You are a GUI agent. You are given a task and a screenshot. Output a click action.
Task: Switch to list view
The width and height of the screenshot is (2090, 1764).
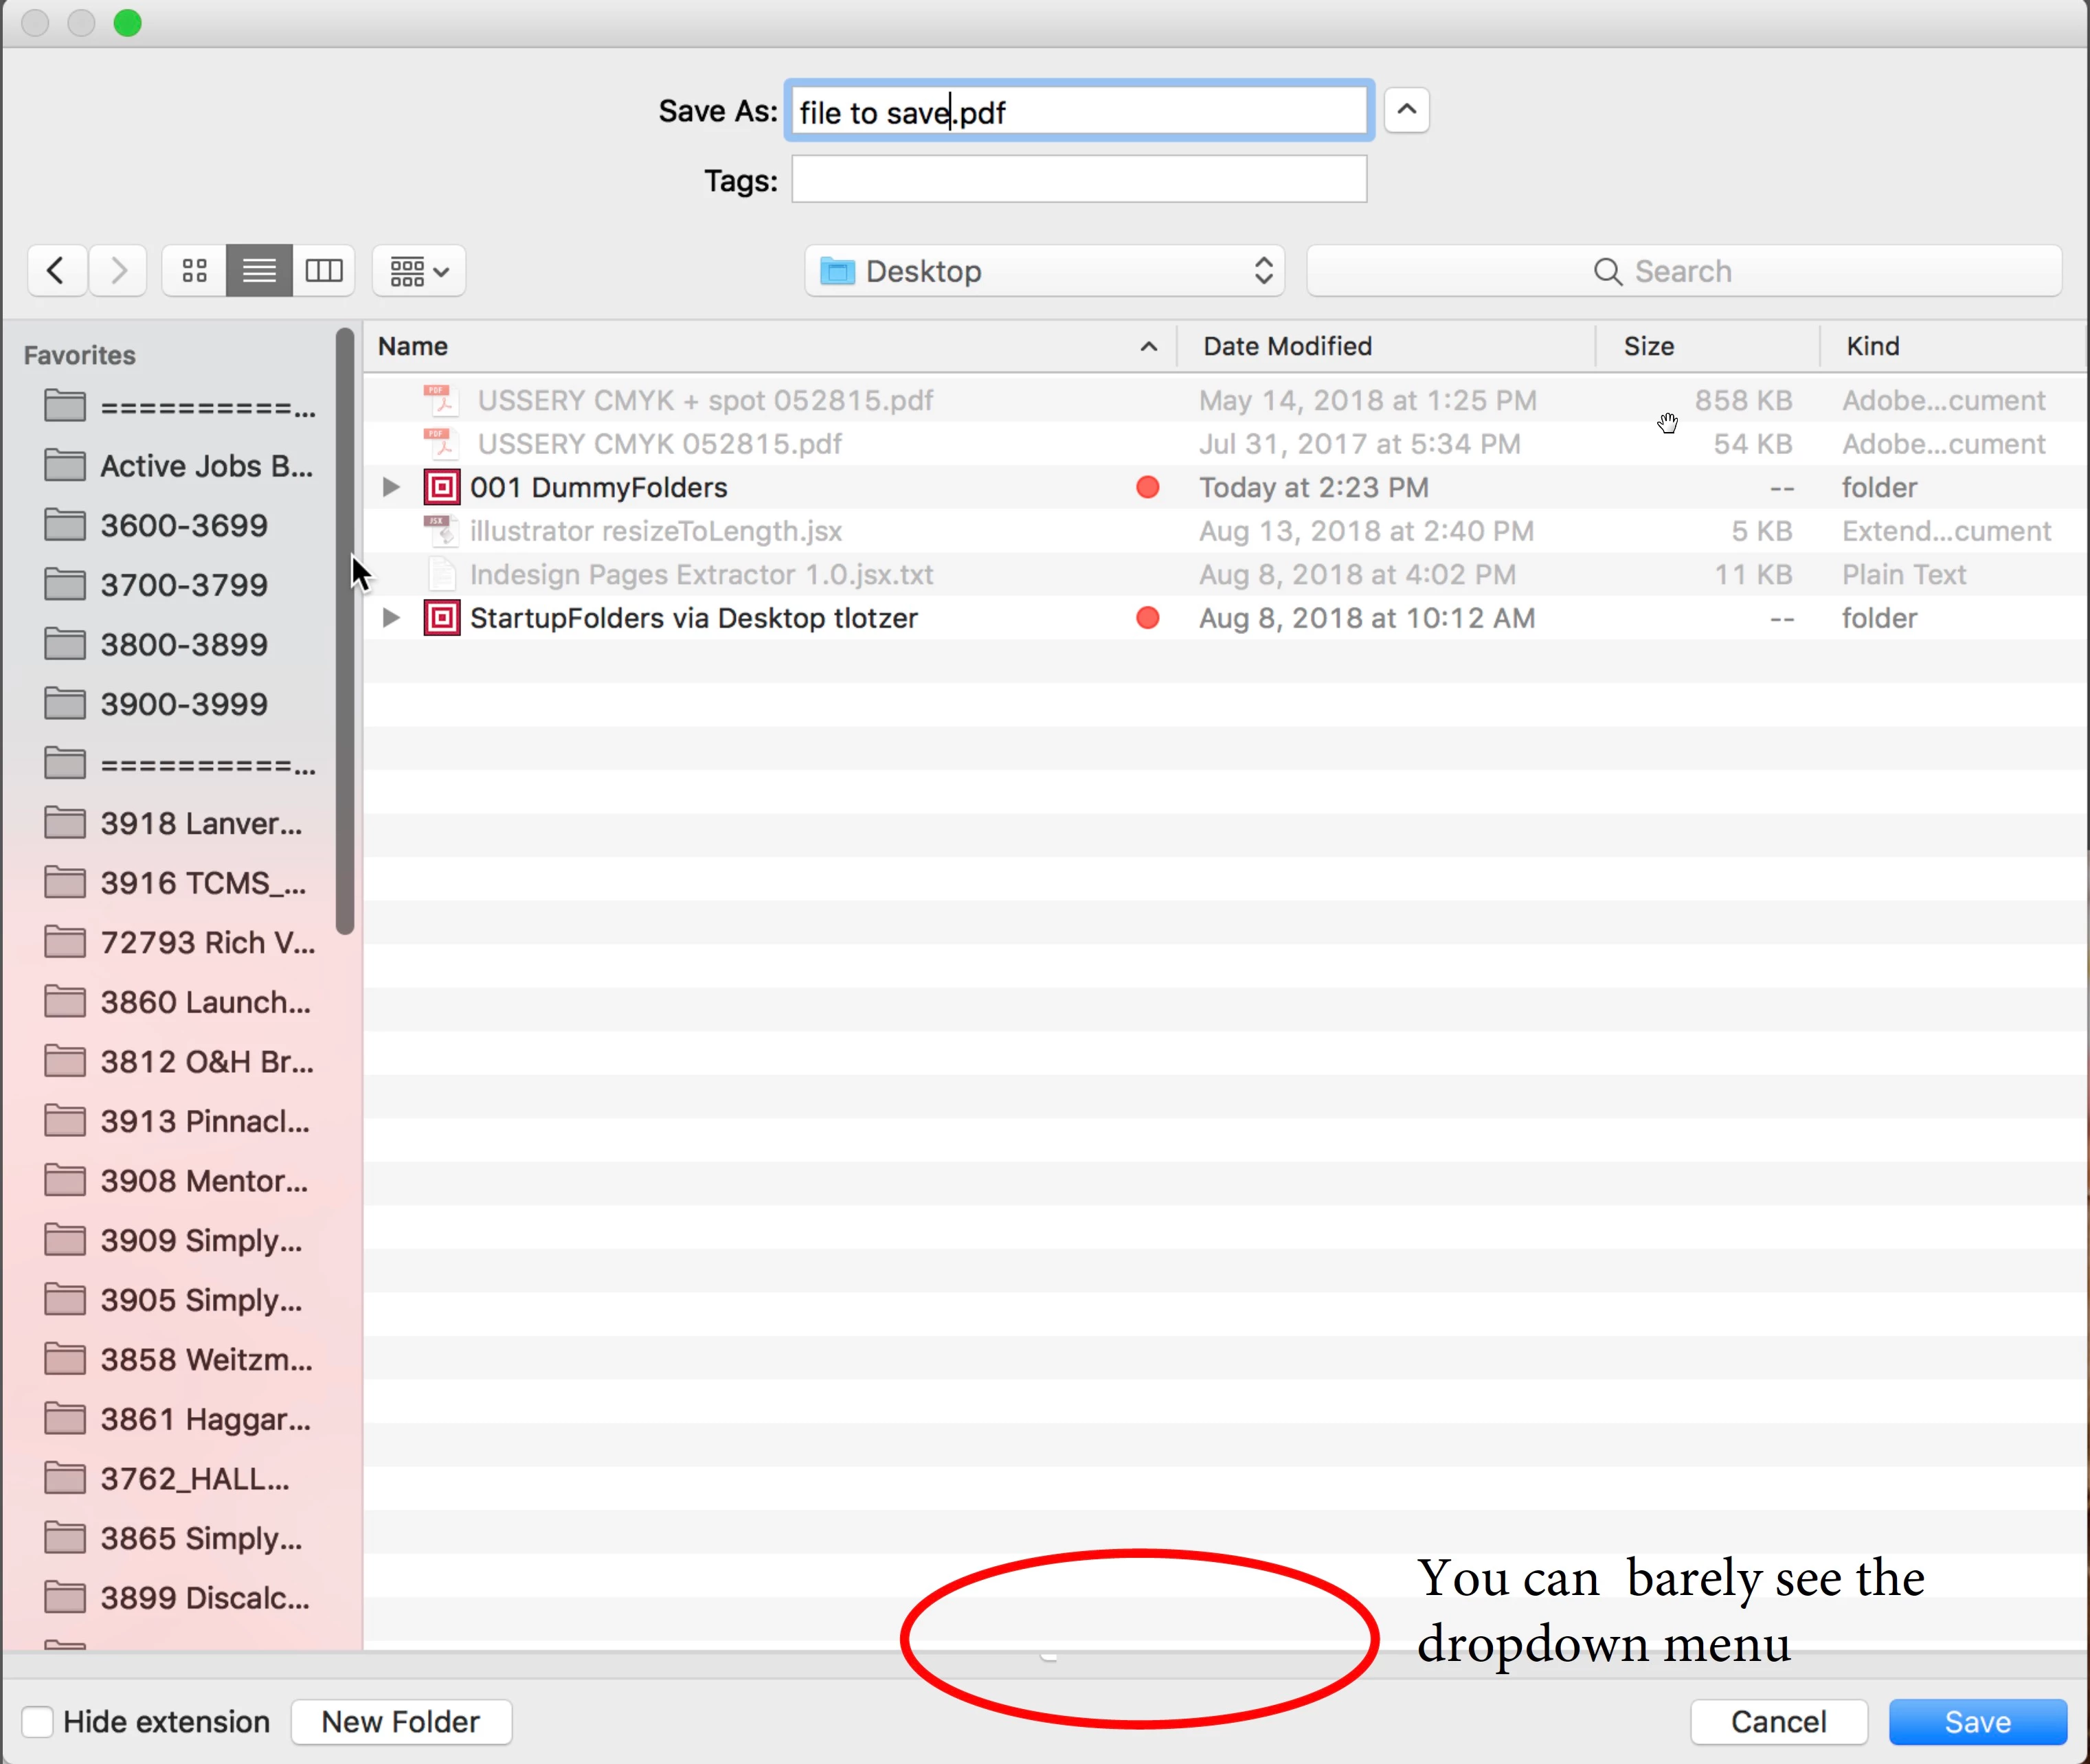[259, 270]
